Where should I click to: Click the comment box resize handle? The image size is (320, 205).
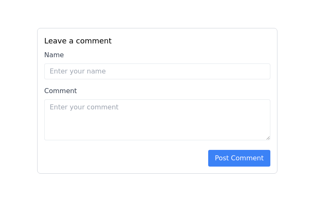pyautogui.click(x=268, y=138)
